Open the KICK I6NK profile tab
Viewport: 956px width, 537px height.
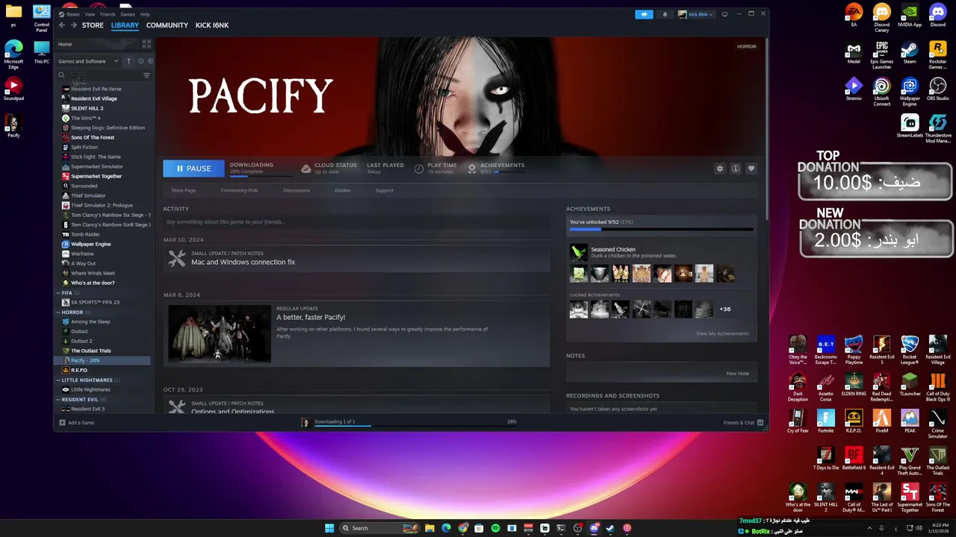[212, 25]
